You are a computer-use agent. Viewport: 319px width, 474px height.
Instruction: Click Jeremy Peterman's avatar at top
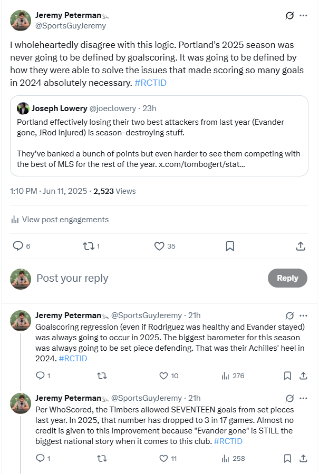click(21, 20)
